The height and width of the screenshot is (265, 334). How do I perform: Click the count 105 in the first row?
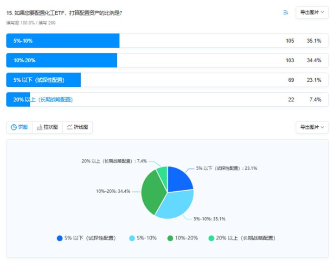[290, 41]
